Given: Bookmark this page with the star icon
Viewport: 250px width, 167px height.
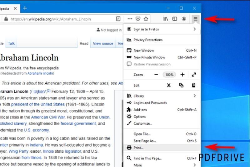Looking at the screenshot, I should (146, 19).
